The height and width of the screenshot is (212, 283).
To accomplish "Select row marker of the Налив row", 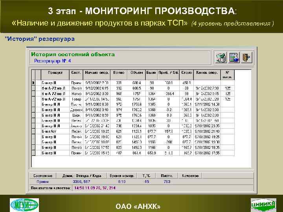I will click(x=33, y=93).
